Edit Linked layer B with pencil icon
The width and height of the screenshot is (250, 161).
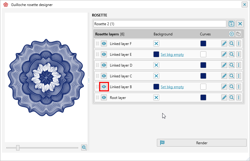point(224,87)
